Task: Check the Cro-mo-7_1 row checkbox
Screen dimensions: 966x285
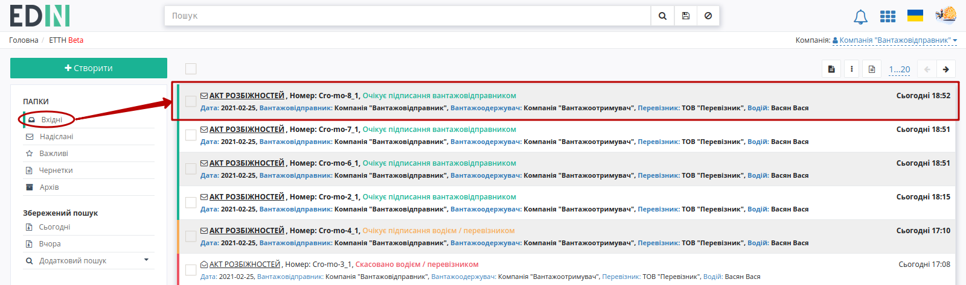Action: pos(191,135)
